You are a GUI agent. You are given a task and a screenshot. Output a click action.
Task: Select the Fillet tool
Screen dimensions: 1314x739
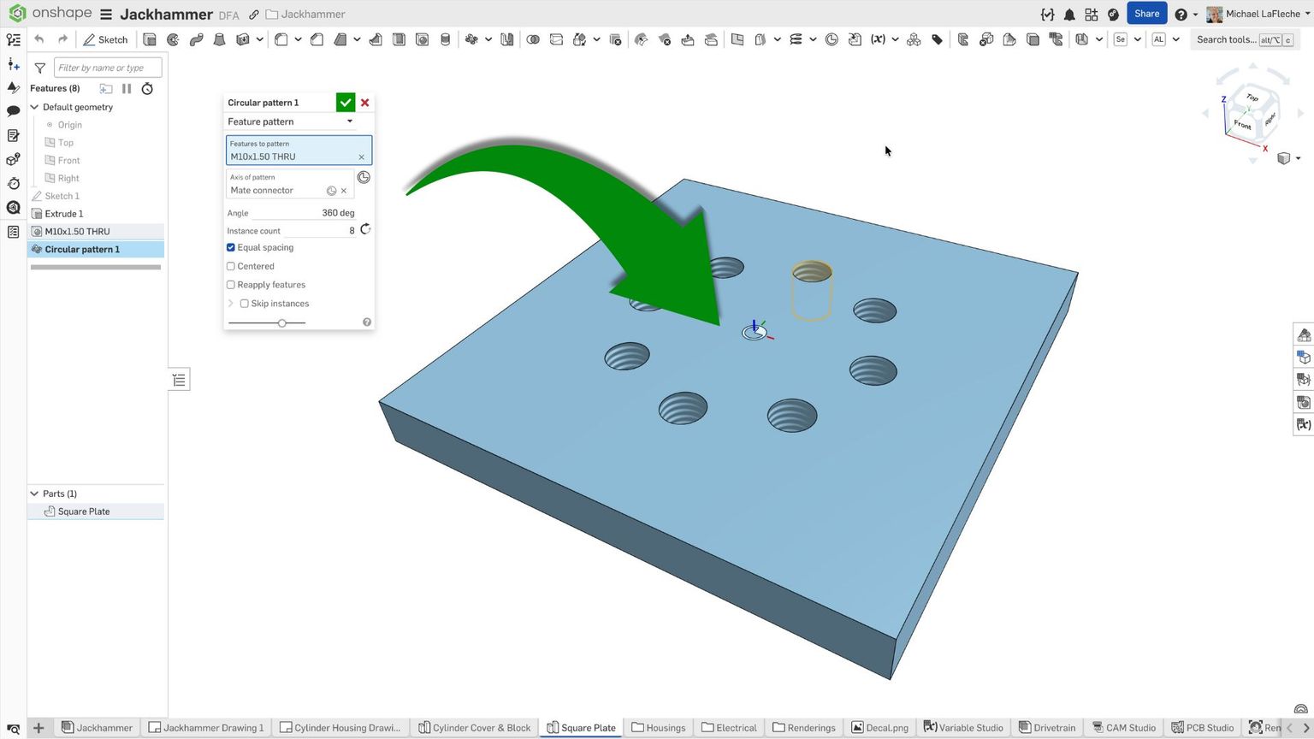[x=281, y=39]
